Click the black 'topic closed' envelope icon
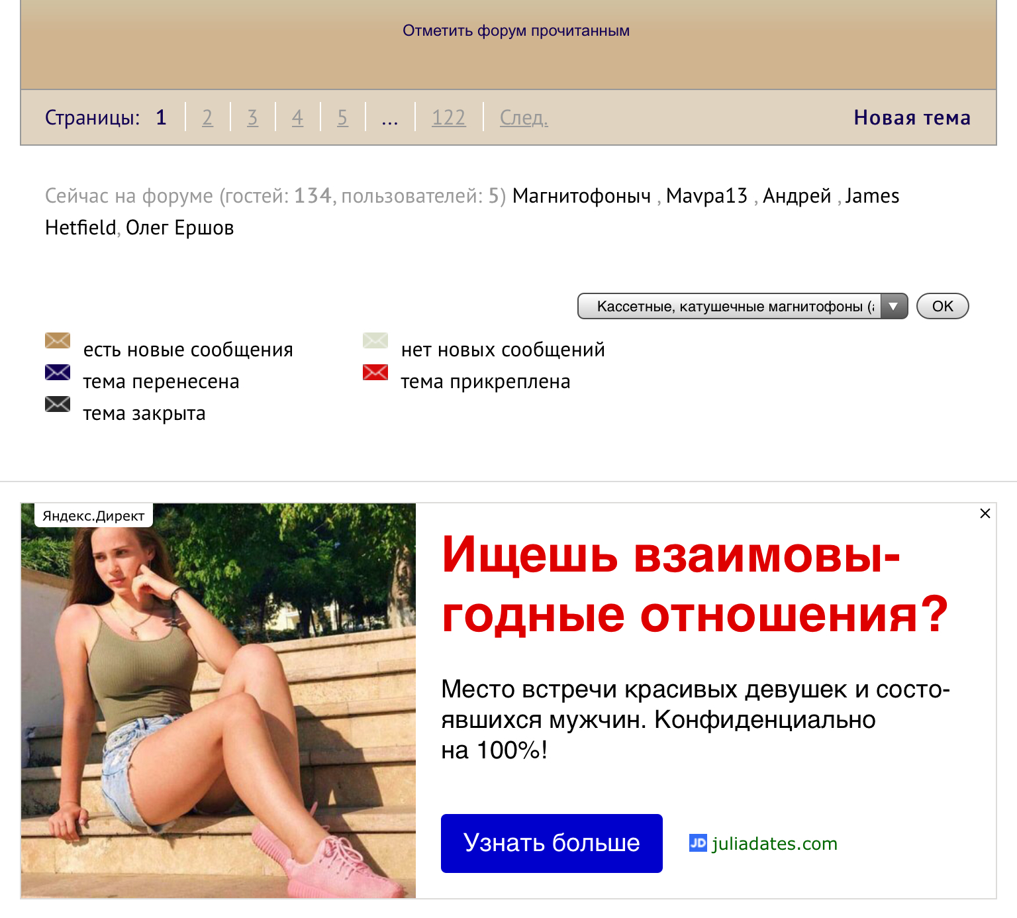 point(58,404)
